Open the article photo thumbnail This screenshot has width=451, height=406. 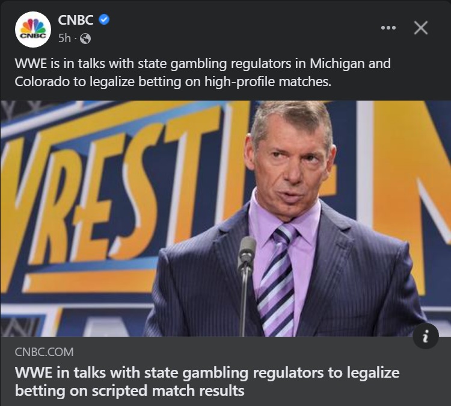tap(226, 219)
